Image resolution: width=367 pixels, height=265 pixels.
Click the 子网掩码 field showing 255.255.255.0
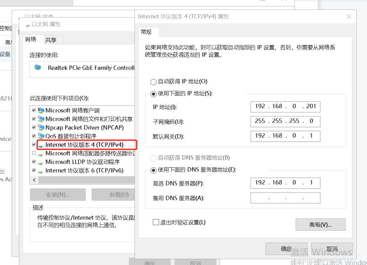tap(285, 121)
